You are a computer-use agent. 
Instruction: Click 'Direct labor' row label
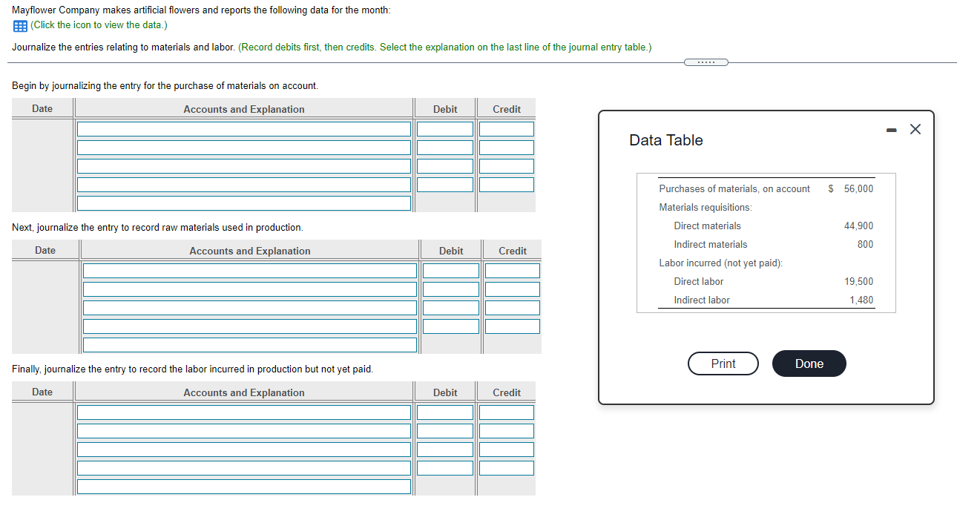click(699, 282)
